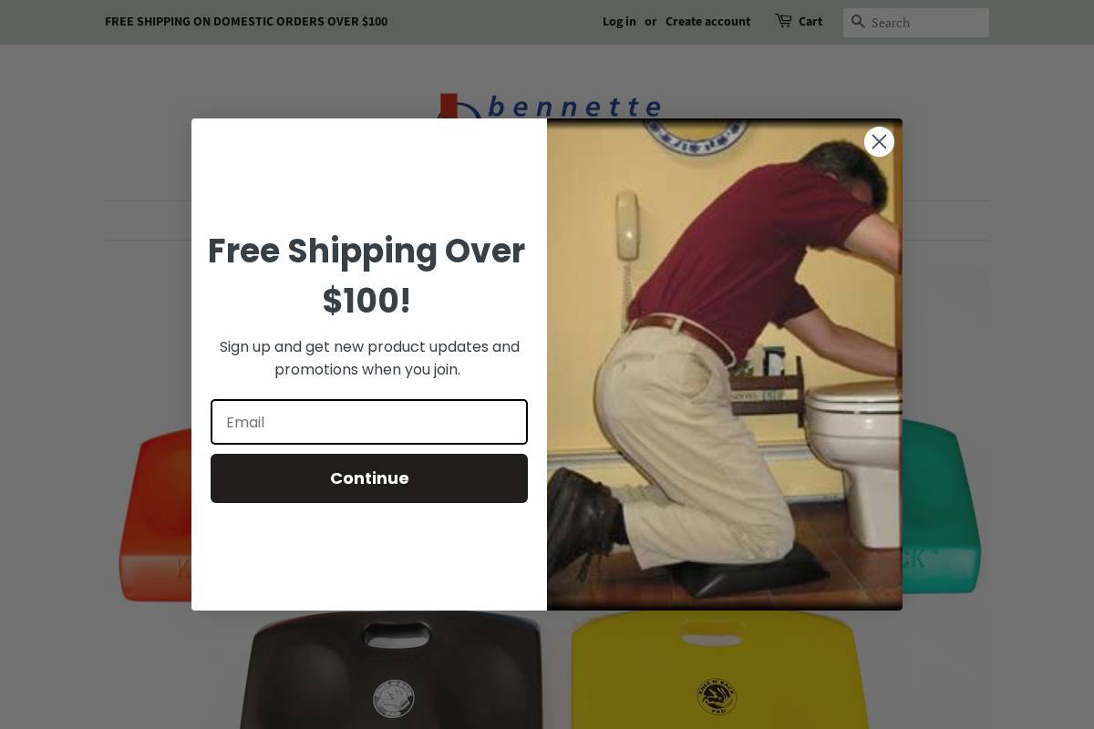Click the 'Free Shipping Over $100!' heading
Image resolution: width=1094 pixels, height=729 pixels.
coord(366,275)
